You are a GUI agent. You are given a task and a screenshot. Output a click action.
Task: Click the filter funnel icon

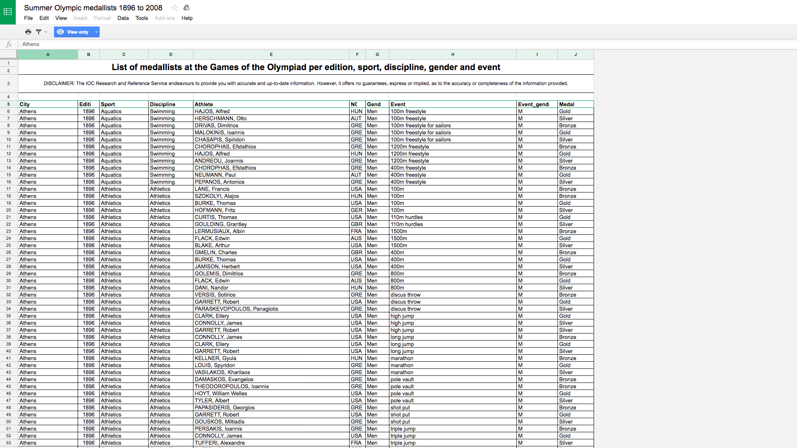click(39, 32)
